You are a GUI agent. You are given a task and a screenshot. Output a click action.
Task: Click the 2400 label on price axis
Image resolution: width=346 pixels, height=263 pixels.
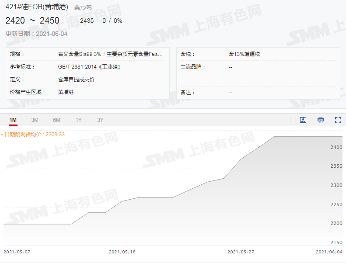[x=336, y=147]
